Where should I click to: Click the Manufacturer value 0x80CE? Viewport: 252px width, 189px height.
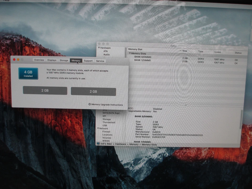(156, 132)
